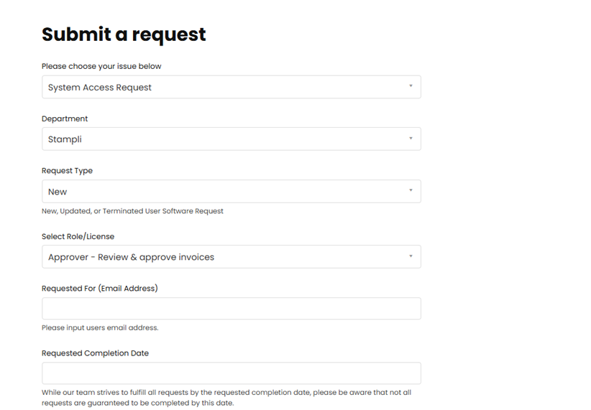Screen dimensions: 591x410
Task: Click the Requested For (Email Address) label
Action: (x=99, y=289)
